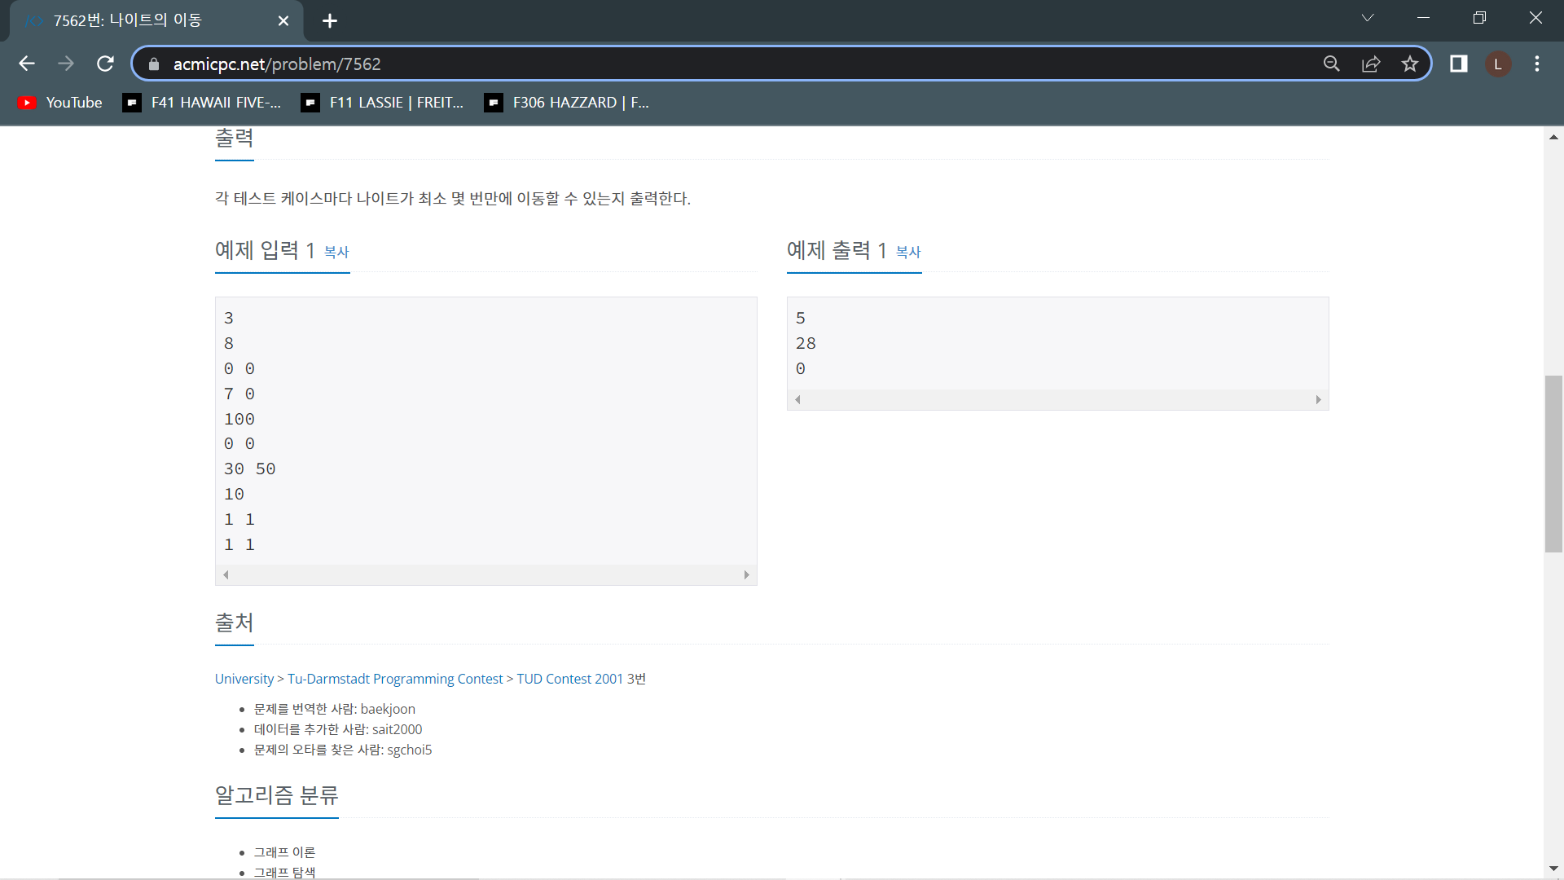The height and width of the screenshot is (880, 1564).
Task: Open the zoom magnifier in address bar
Action: coord(1331,64)
